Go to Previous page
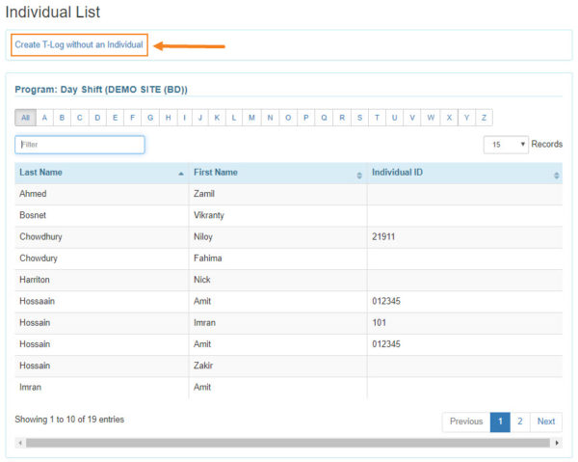 (466, 421)
